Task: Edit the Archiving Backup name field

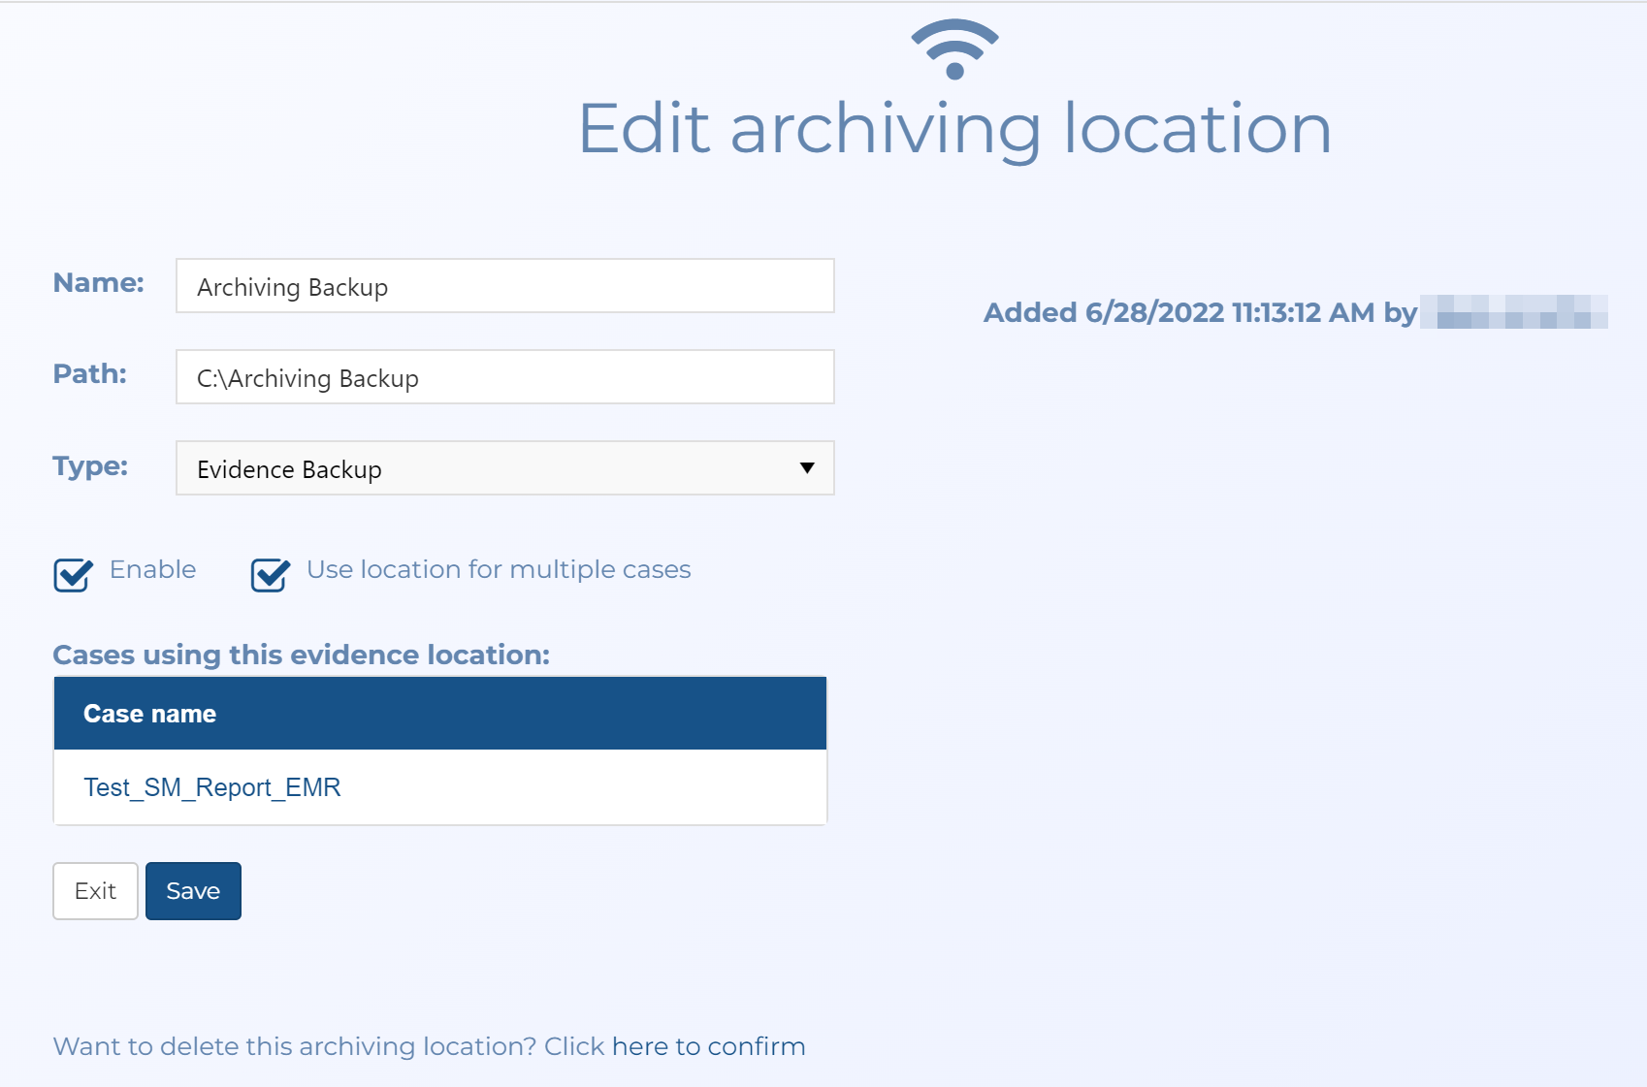Action: (503, 286)
